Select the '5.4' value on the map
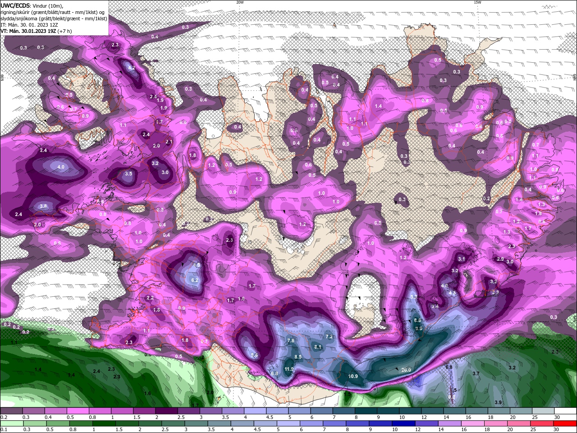The height and width of the screenshot is (433, 577). 255,355
